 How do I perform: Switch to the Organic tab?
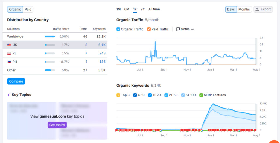15,9
